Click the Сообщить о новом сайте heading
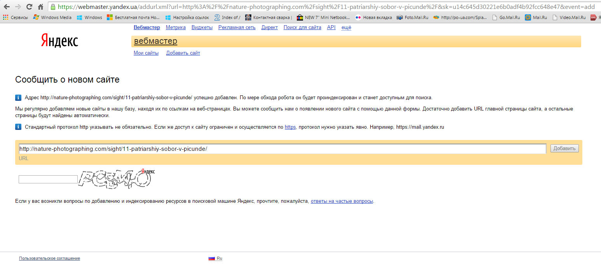Image resolution: width=601 pixels, height=278 pixels. (67, 80)
